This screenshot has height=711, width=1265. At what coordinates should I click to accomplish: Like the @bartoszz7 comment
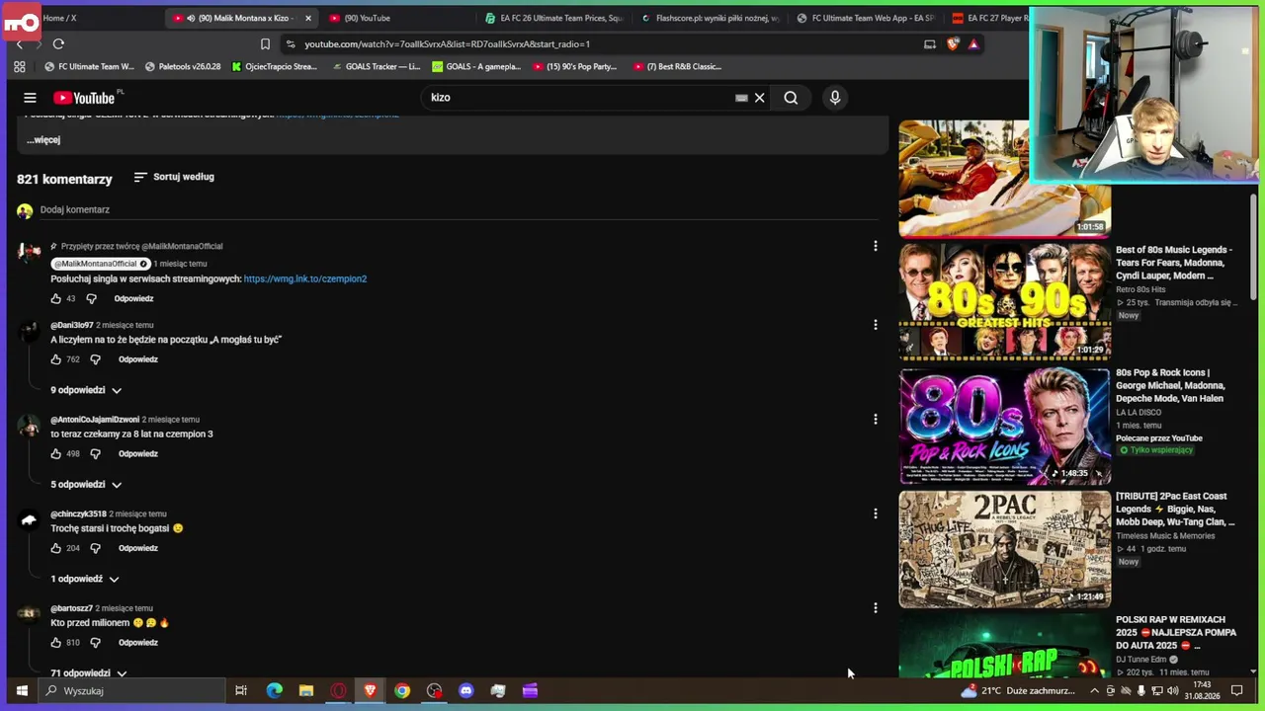tap(56, 642)
